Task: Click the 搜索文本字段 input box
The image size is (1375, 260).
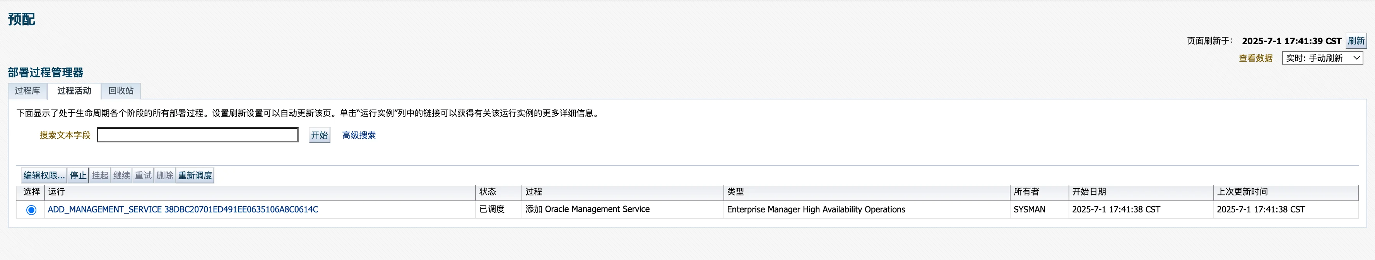Action: 197,135
